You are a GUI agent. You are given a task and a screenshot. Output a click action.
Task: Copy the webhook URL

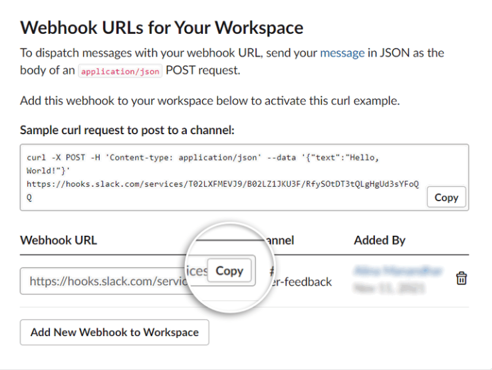[x=229, y=270]
